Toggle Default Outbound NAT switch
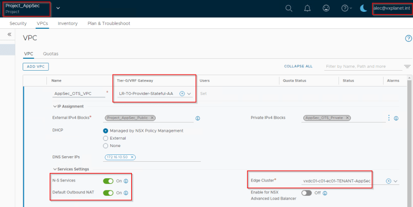Image resolution: width=413 pixels, height=207 pixels. [108, 193]
